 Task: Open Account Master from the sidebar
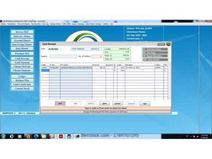point(22,41)
